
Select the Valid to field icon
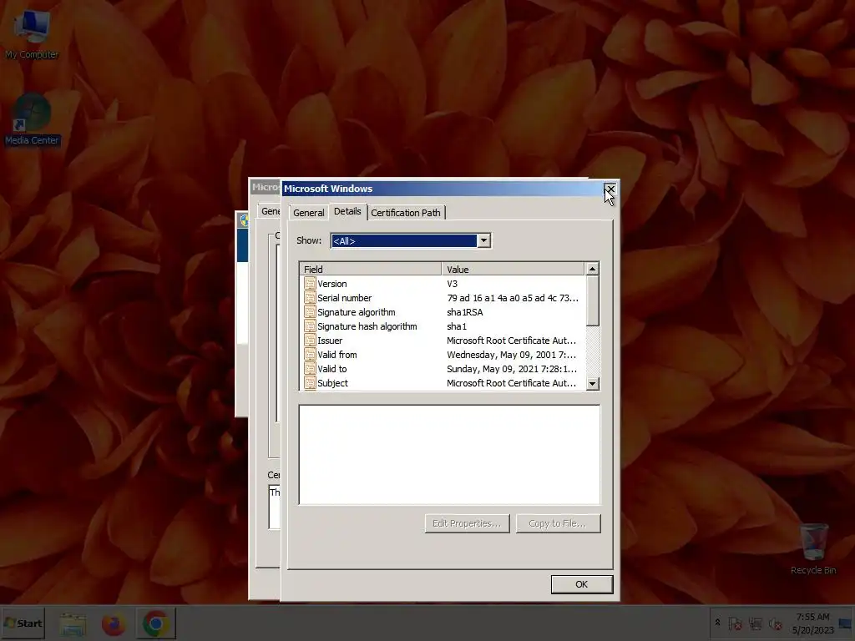click(310, 368)
